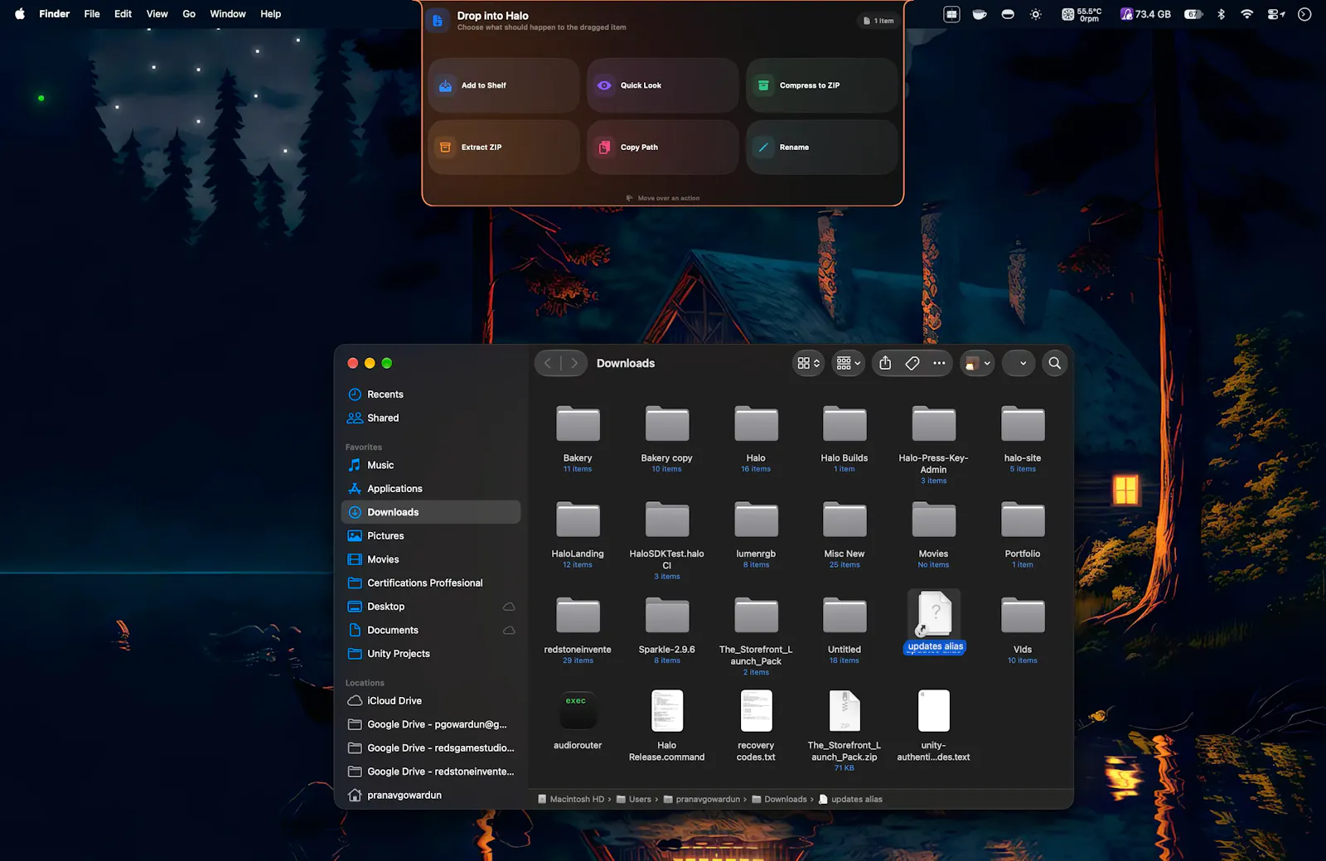Open the pranavgowardun home folder in sidebar
Viewport: 1326px width, 861px height.
click(431, 796)
